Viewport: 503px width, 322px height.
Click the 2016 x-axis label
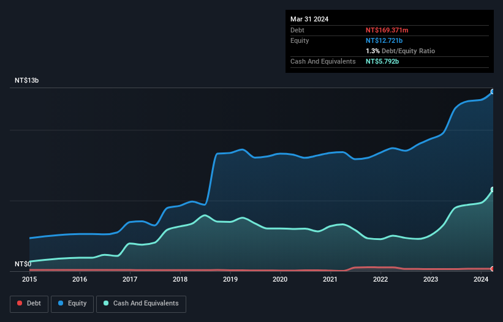click(x=80, y=279)
